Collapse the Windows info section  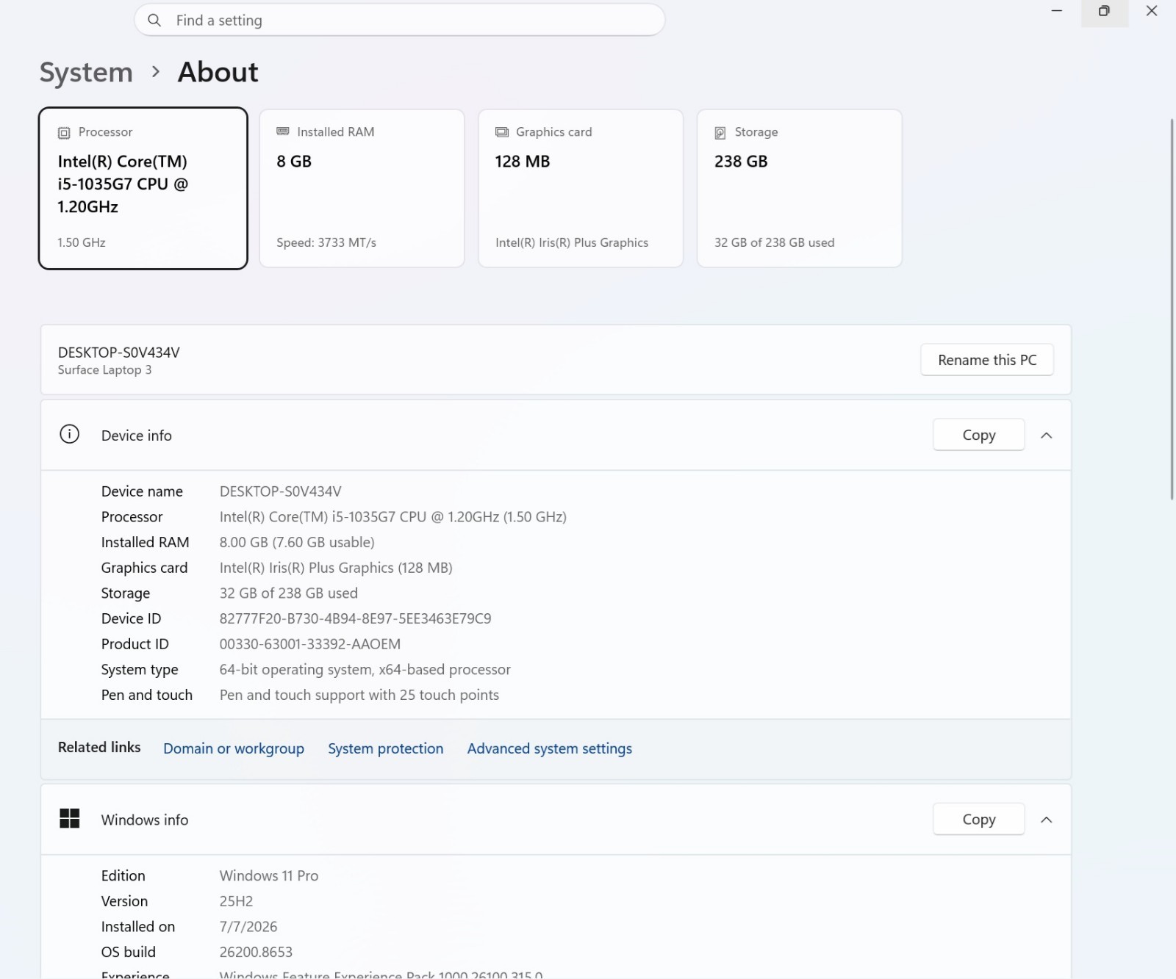click(x=1047, y=820)
